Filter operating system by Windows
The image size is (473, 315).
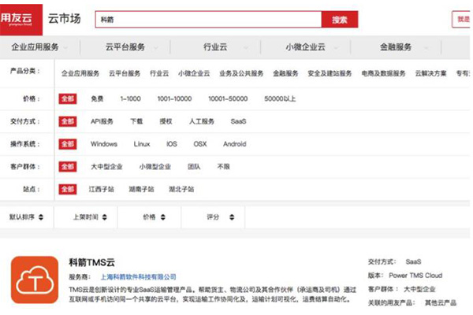pyautogui.click(x=104, y=144)
